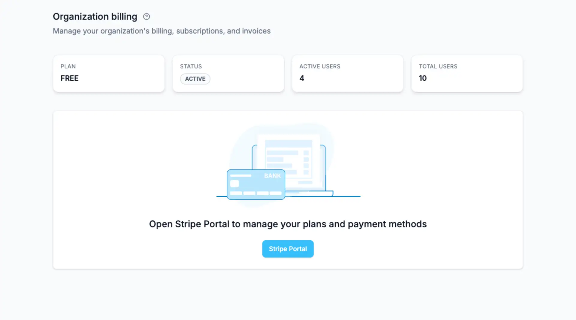Click the manage plans and payment methods text
This screenshot has height=320, width=576.
288,224
